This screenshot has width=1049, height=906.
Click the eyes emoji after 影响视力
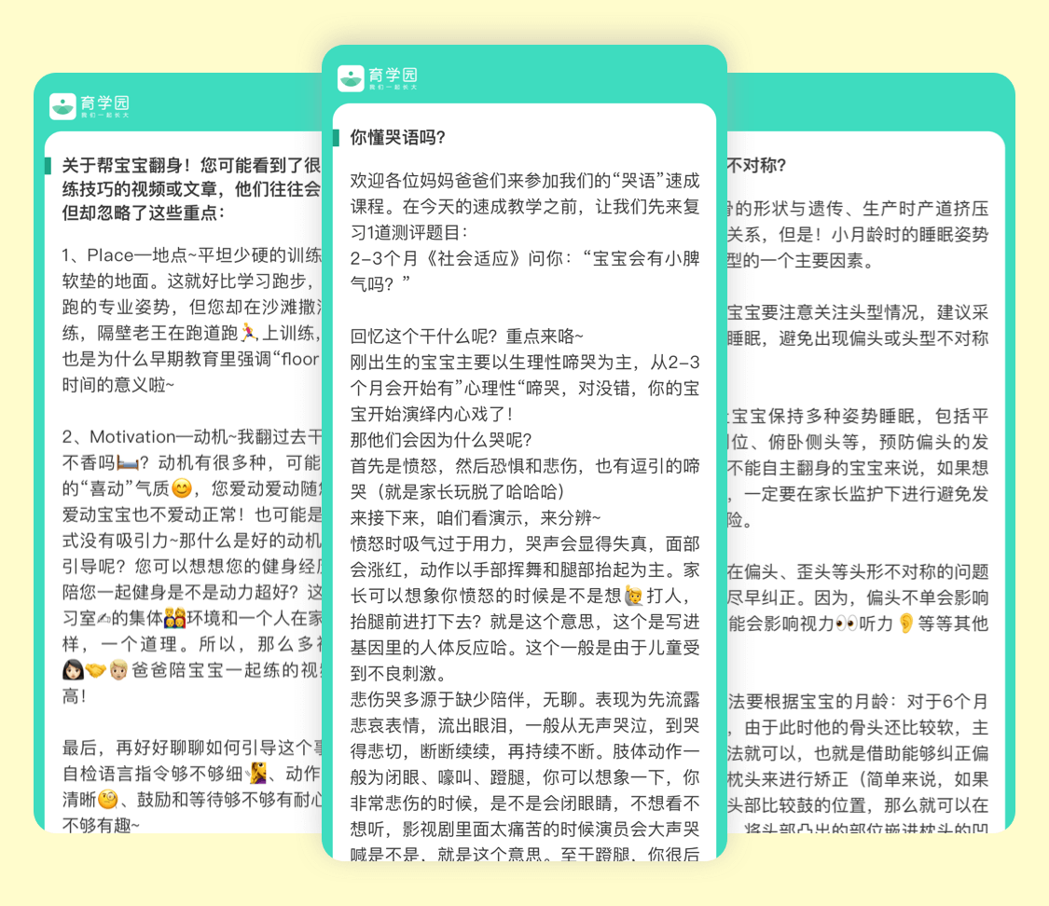(x=846, y=624)
